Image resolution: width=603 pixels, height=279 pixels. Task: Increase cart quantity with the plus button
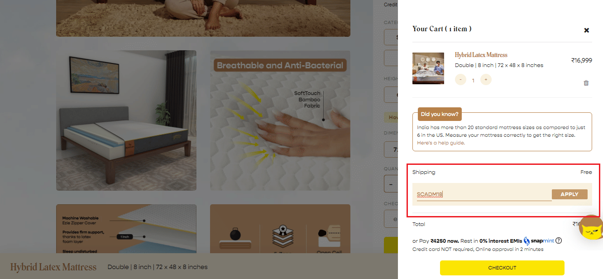(x=486, y=80)
